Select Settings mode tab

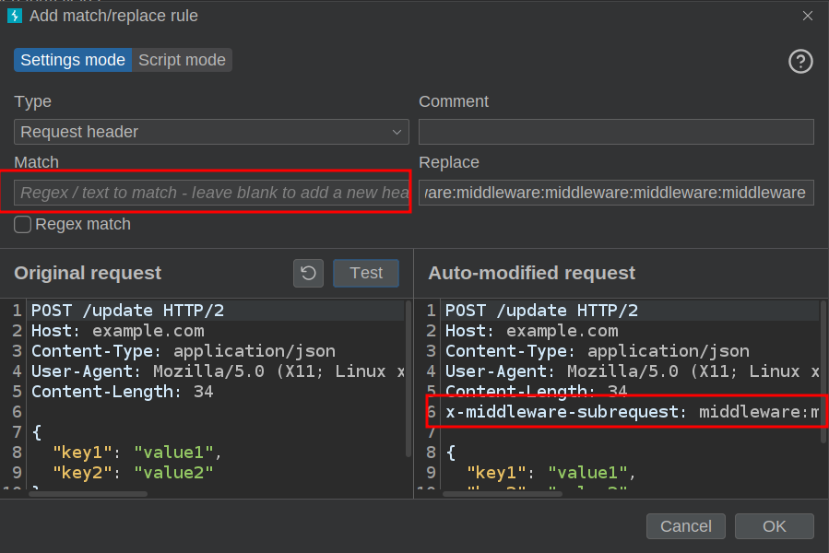(x=73, y=60)
